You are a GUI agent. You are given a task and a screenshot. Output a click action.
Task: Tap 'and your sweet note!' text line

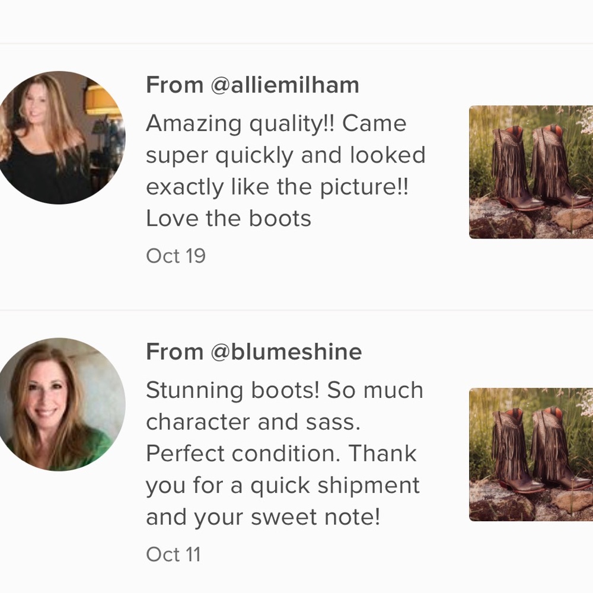click(263, 517)
